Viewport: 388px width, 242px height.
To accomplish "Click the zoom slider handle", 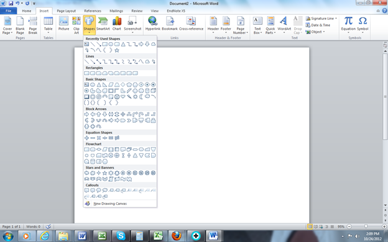I will coord(366,226).
